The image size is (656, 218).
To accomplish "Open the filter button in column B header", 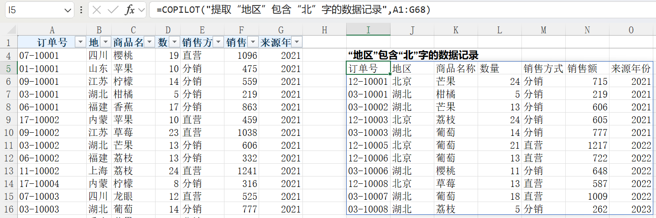I will pyautogui.click(x=105, y=42).
